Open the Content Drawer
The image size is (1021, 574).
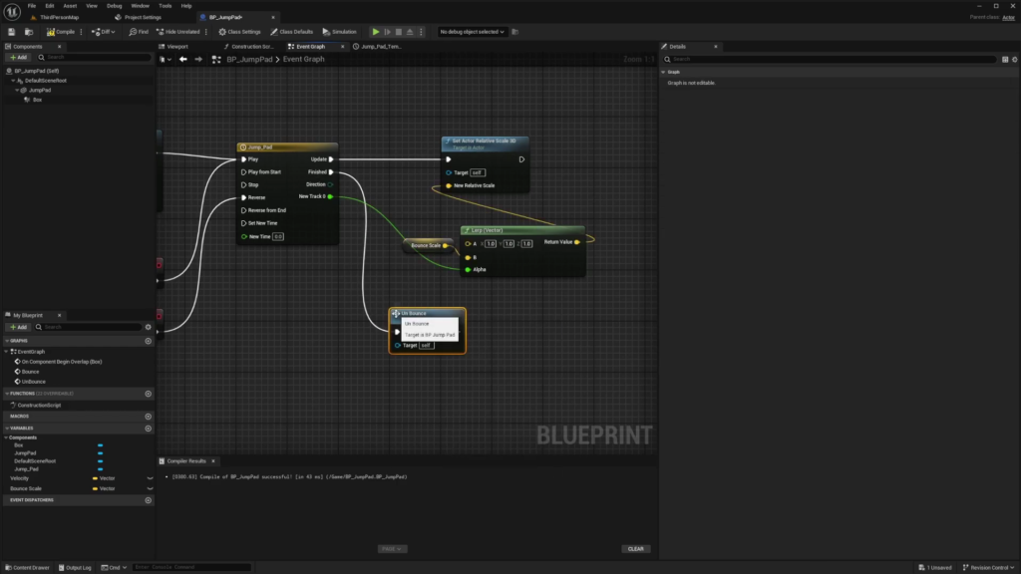pyautogui.click(x=27, y=567)
